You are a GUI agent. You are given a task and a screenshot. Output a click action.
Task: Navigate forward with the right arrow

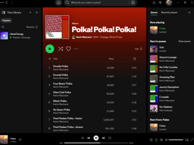point(12,3)
